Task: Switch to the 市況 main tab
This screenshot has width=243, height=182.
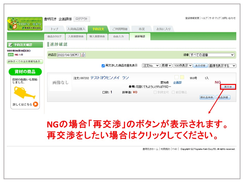Action: pyautogui.click(x=141, y=29)
